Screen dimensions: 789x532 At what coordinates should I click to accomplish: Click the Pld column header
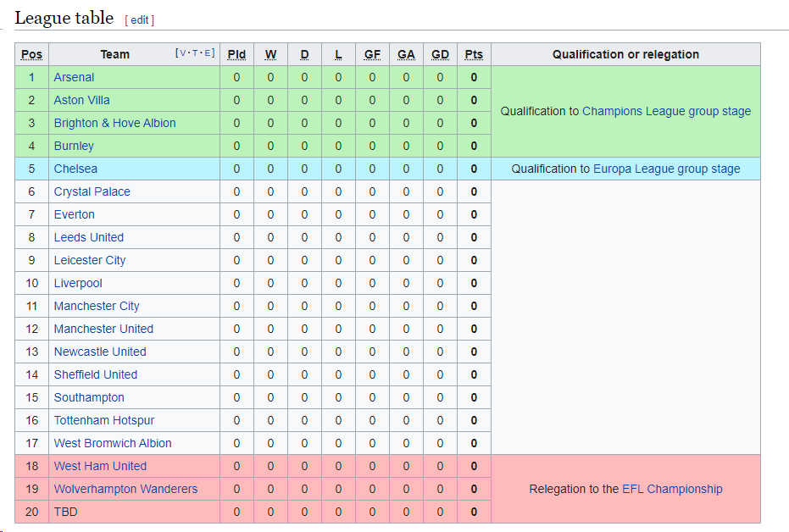pyautogui.click(x=236, y=54)
